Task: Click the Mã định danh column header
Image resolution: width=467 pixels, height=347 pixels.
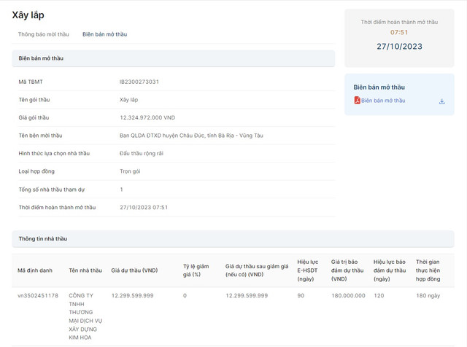Action: [35, 270]
